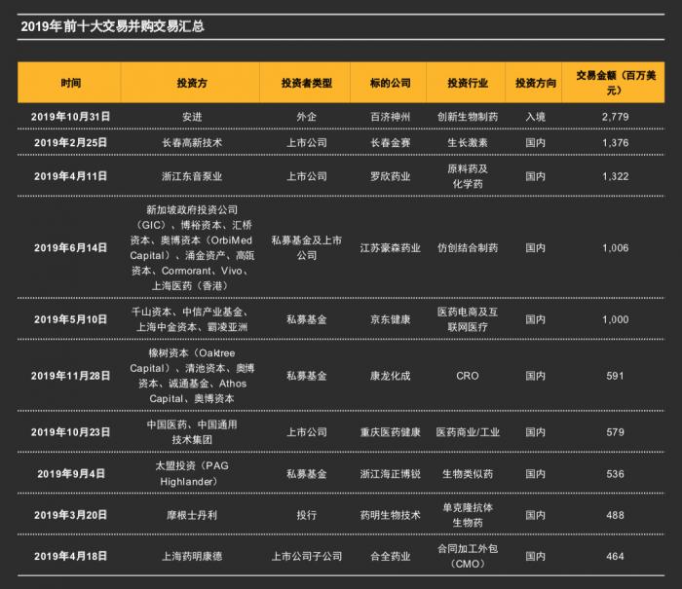
Task: Click the 投资行业 column header
Action: tap(468, 83)
